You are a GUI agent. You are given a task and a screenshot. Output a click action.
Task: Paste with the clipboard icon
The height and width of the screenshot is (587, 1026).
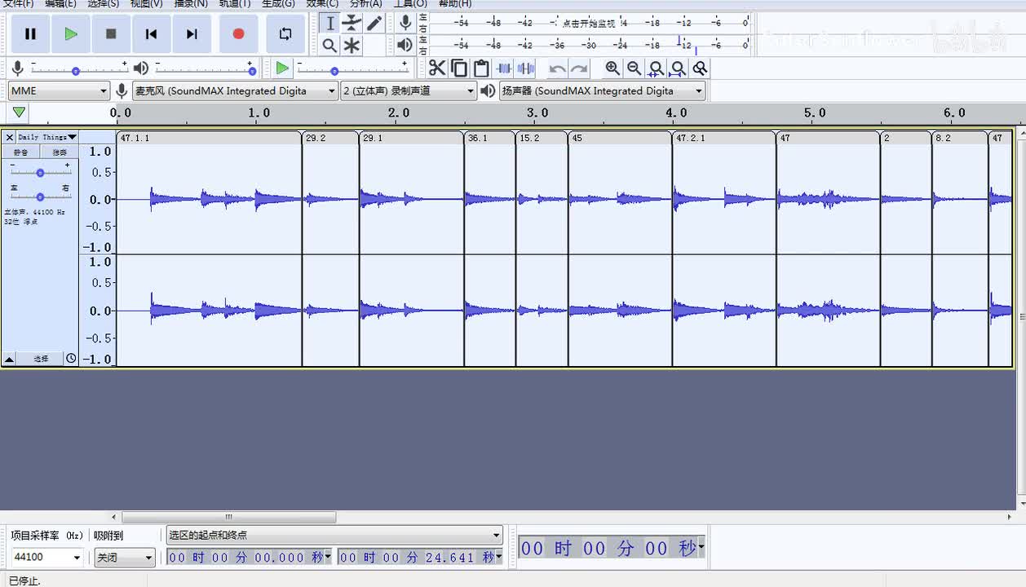(x=481, y=68)
